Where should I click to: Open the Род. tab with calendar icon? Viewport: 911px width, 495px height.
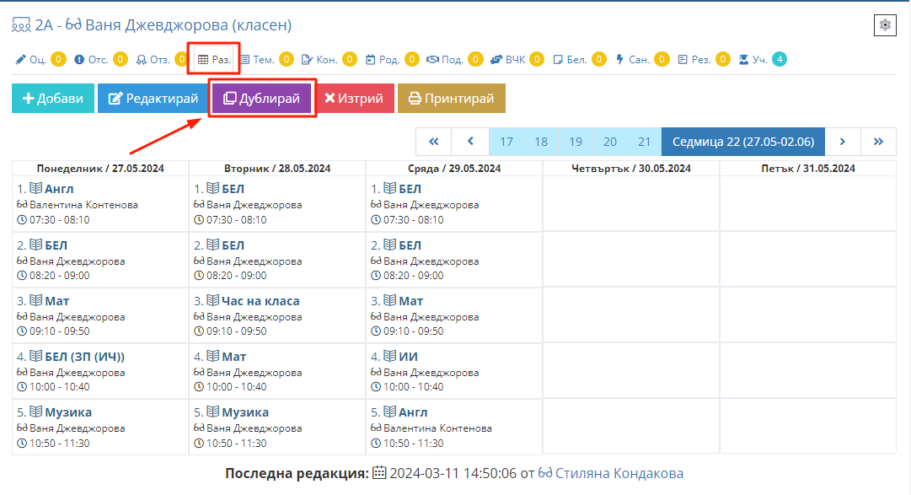(392, 59)
